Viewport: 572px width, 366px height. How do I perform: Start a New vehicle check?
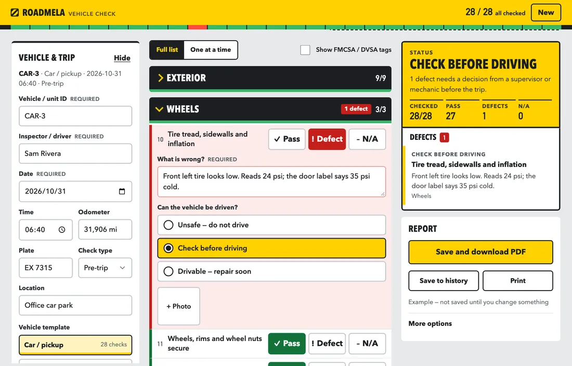point(545,12)
